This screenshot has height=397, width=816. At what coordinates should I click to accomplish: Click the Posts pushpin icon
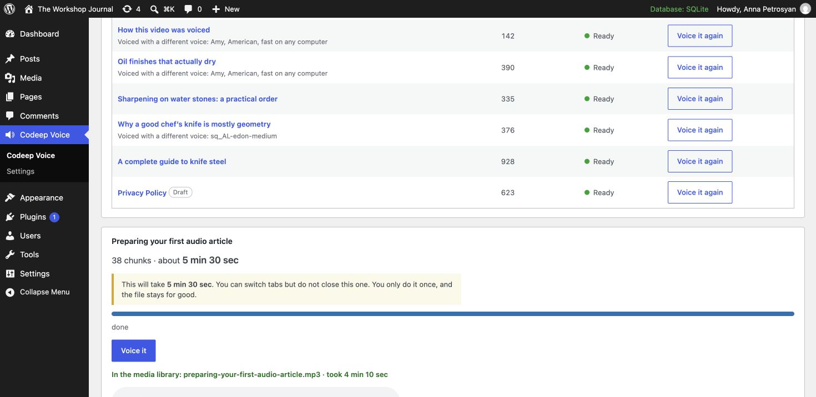click(10, 59)
